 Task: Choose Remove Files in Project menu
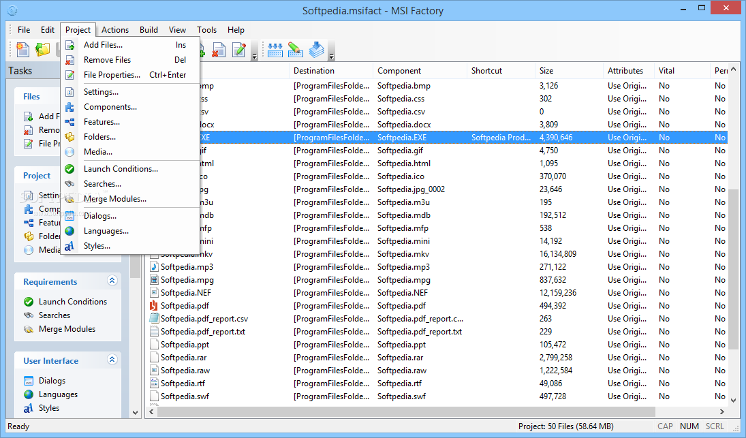(x=130, y=60)
